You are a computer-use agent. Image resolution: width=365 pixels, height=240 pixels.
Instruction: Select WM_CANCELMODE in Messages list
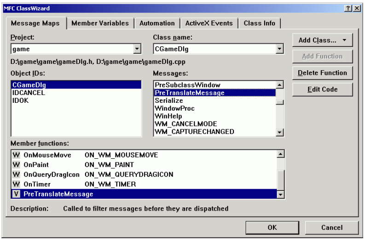pyautogui.click(x=214, y=124)
